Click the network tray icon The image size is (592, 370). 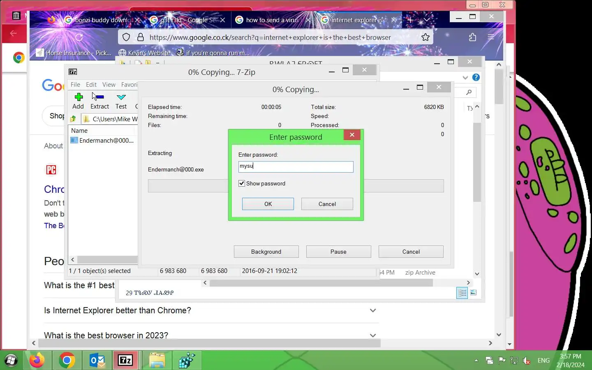[514, 361]
